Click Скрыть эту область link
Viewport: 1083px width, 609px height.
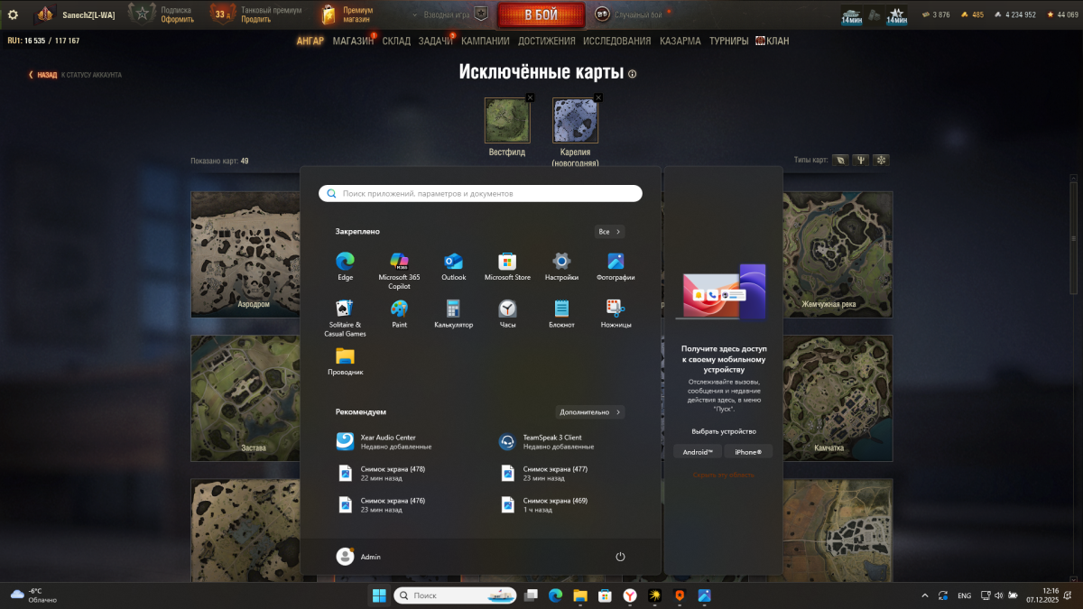(723, 475)
